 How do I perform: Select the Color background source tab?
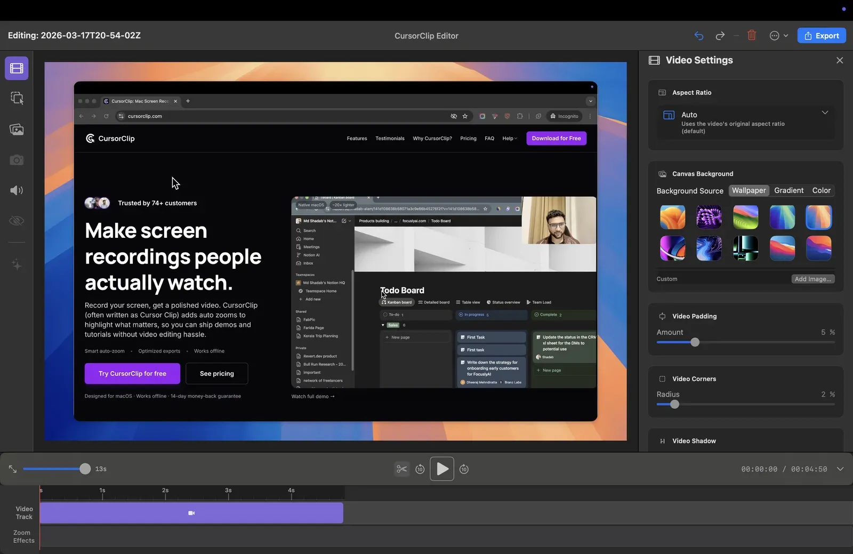pyautogui.click(x=821, y=190)
